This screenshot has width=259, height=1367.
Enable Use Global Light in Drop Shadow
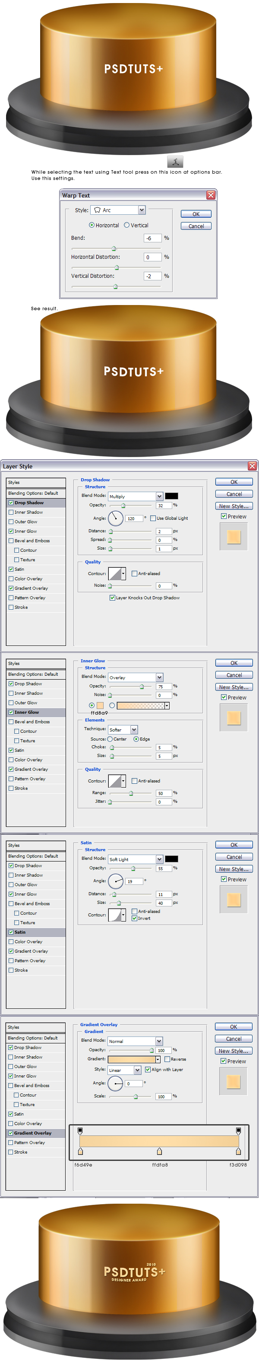(153, 518)
